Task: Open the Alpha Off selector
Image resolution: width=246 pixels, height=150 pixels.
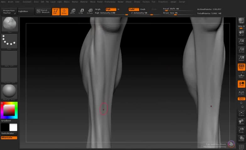Action: click(x=9, y=59)
